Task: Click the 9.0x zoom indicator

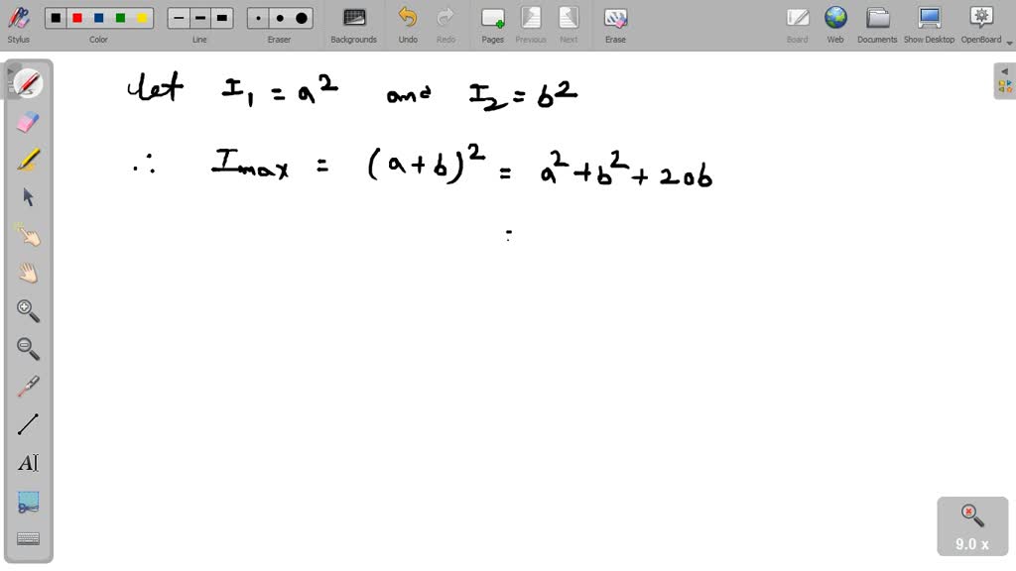Action: [970, 525]
